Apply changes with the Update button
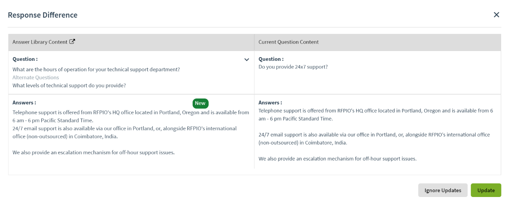 click(486, 190)
